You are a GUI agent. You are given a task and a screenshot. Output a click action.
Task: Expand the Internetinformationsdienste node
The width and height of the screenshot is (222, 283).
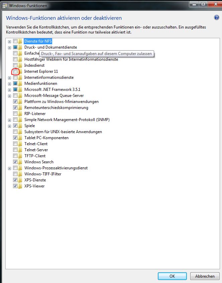[x=10, y=78]
